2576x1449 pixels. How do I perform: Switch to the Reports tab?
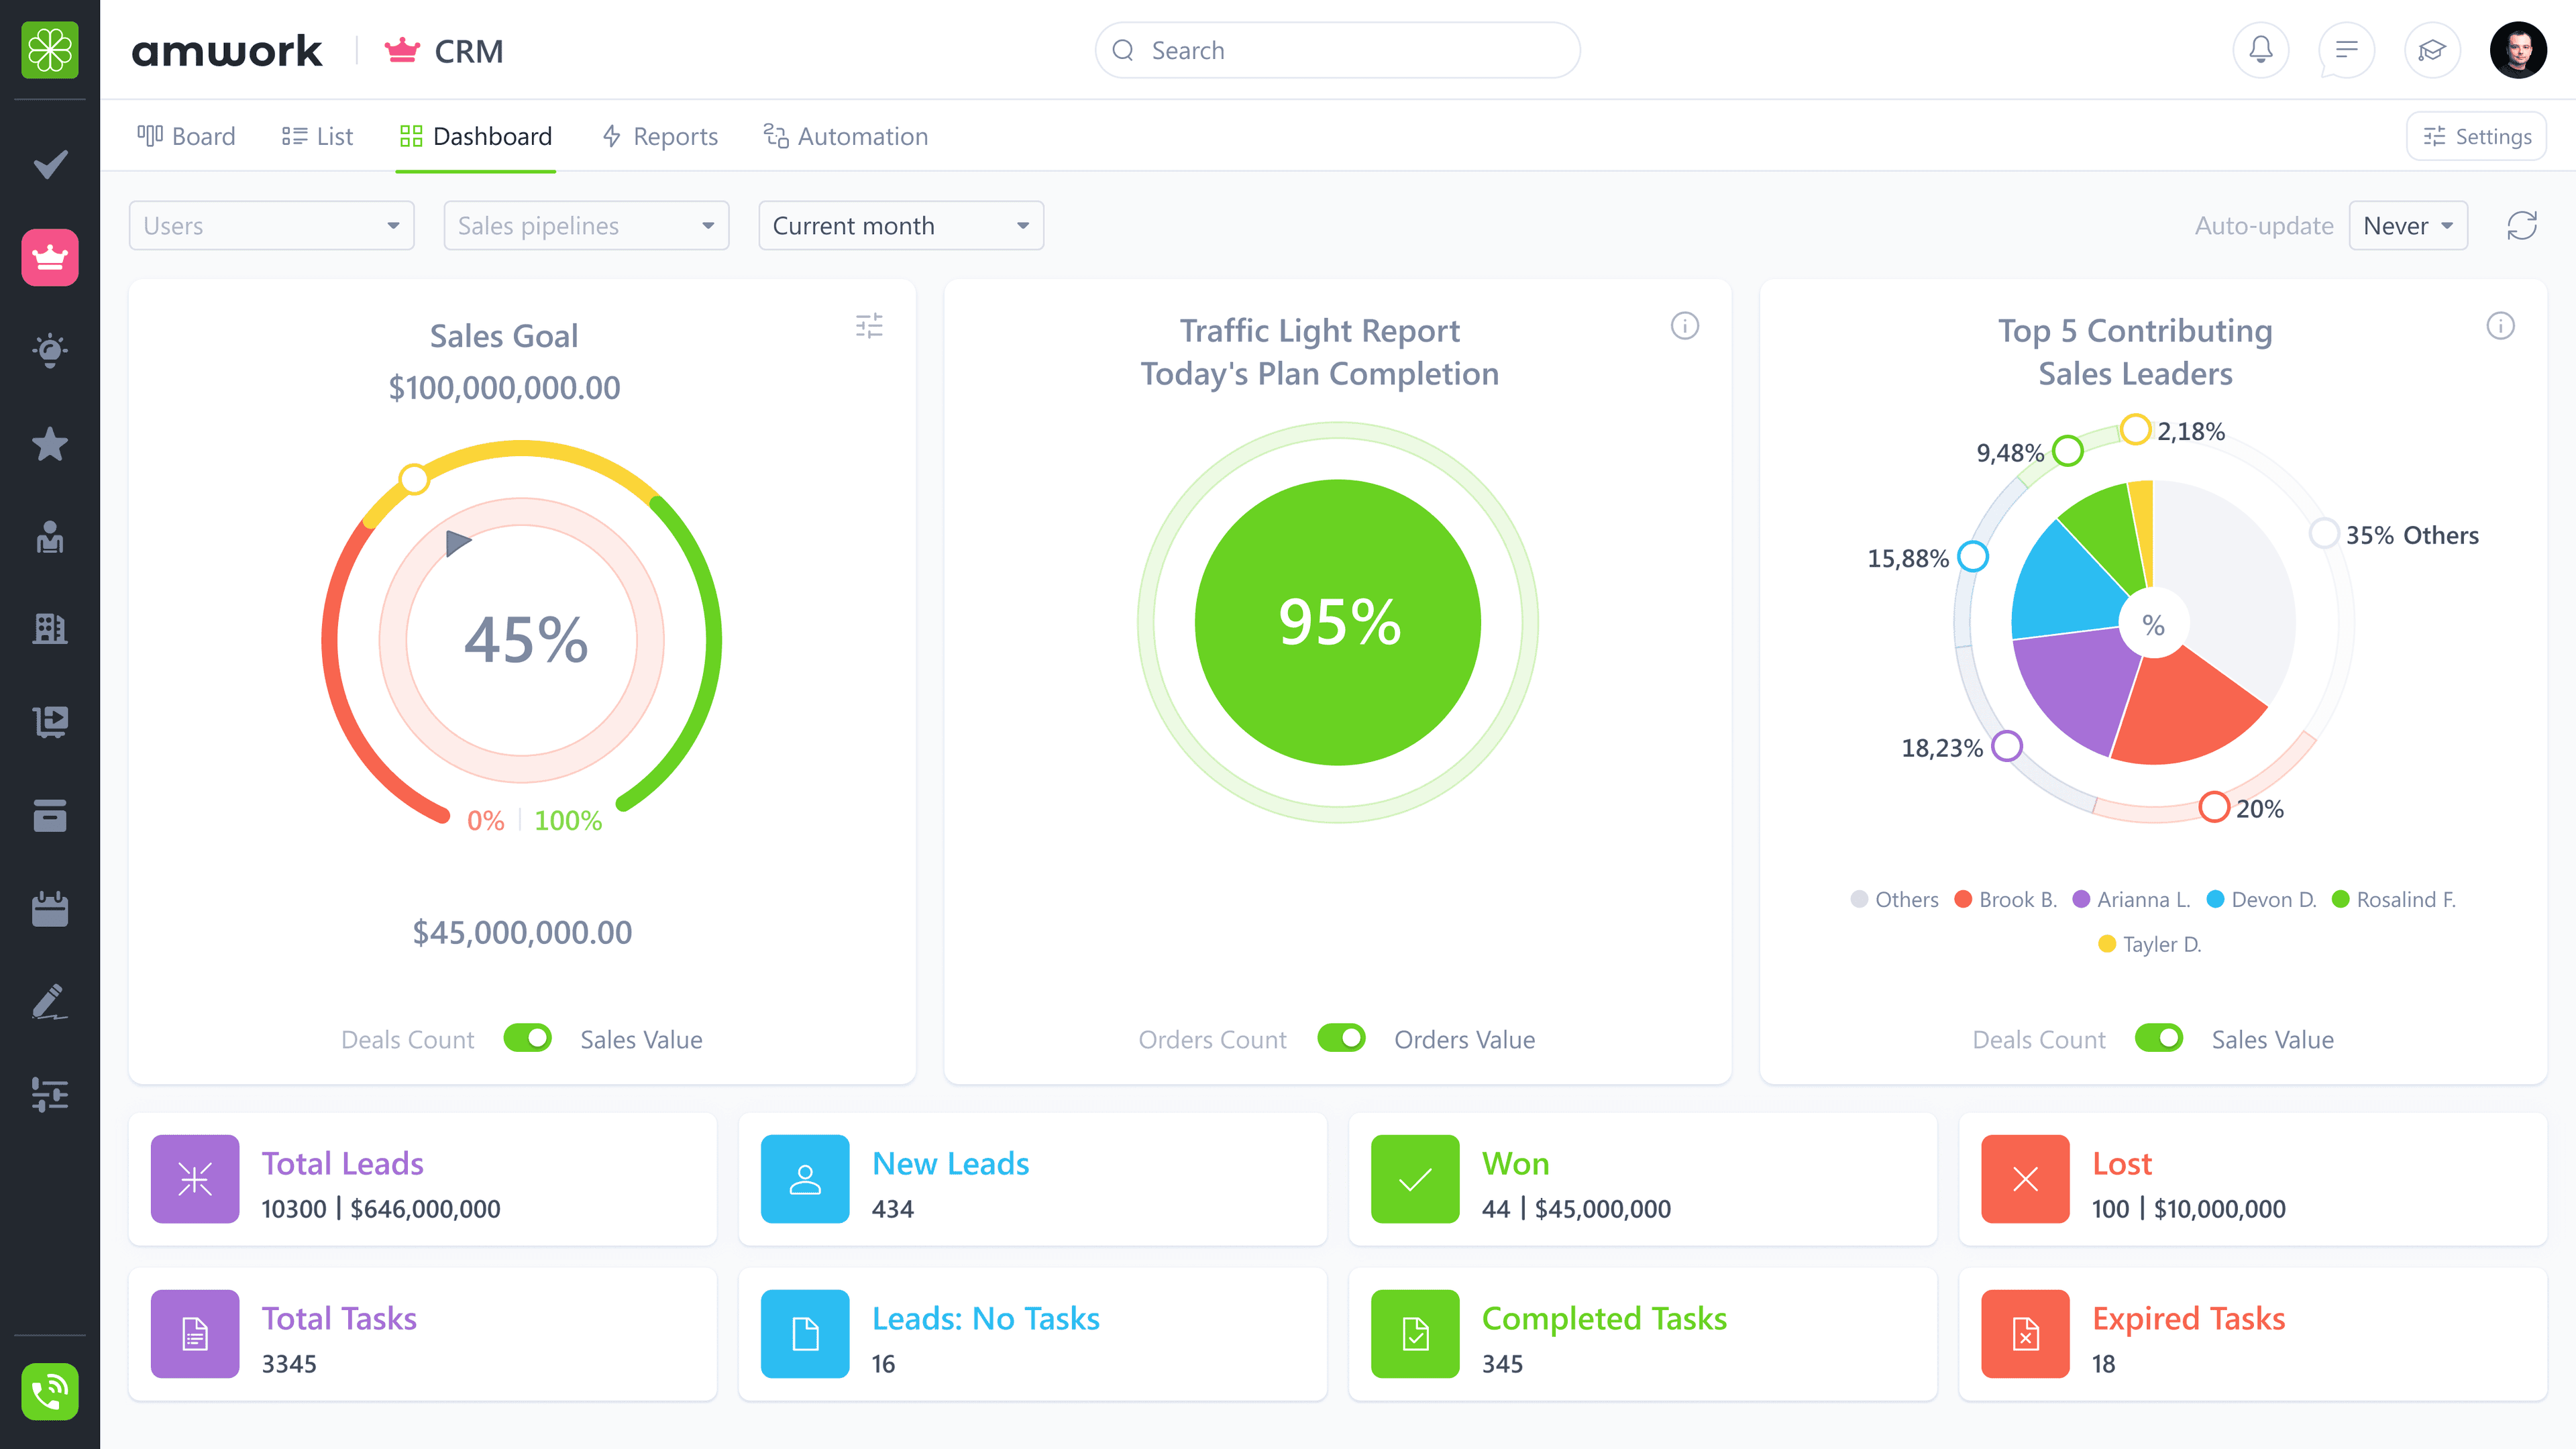pos(660,136)
